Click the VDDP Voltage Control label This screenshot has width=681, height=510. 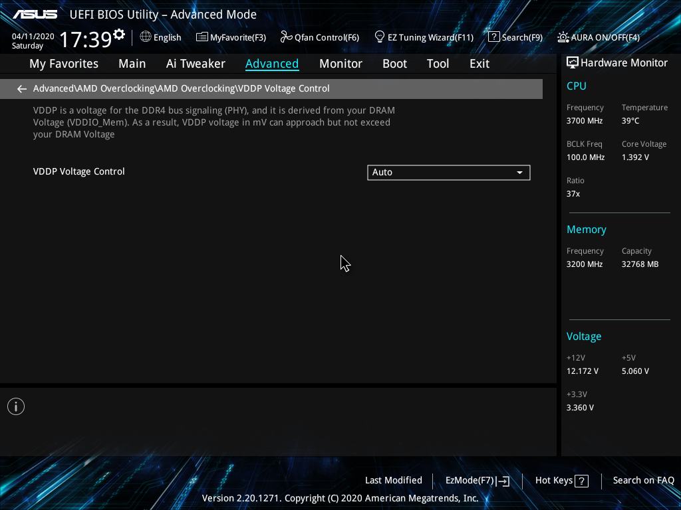78,171
